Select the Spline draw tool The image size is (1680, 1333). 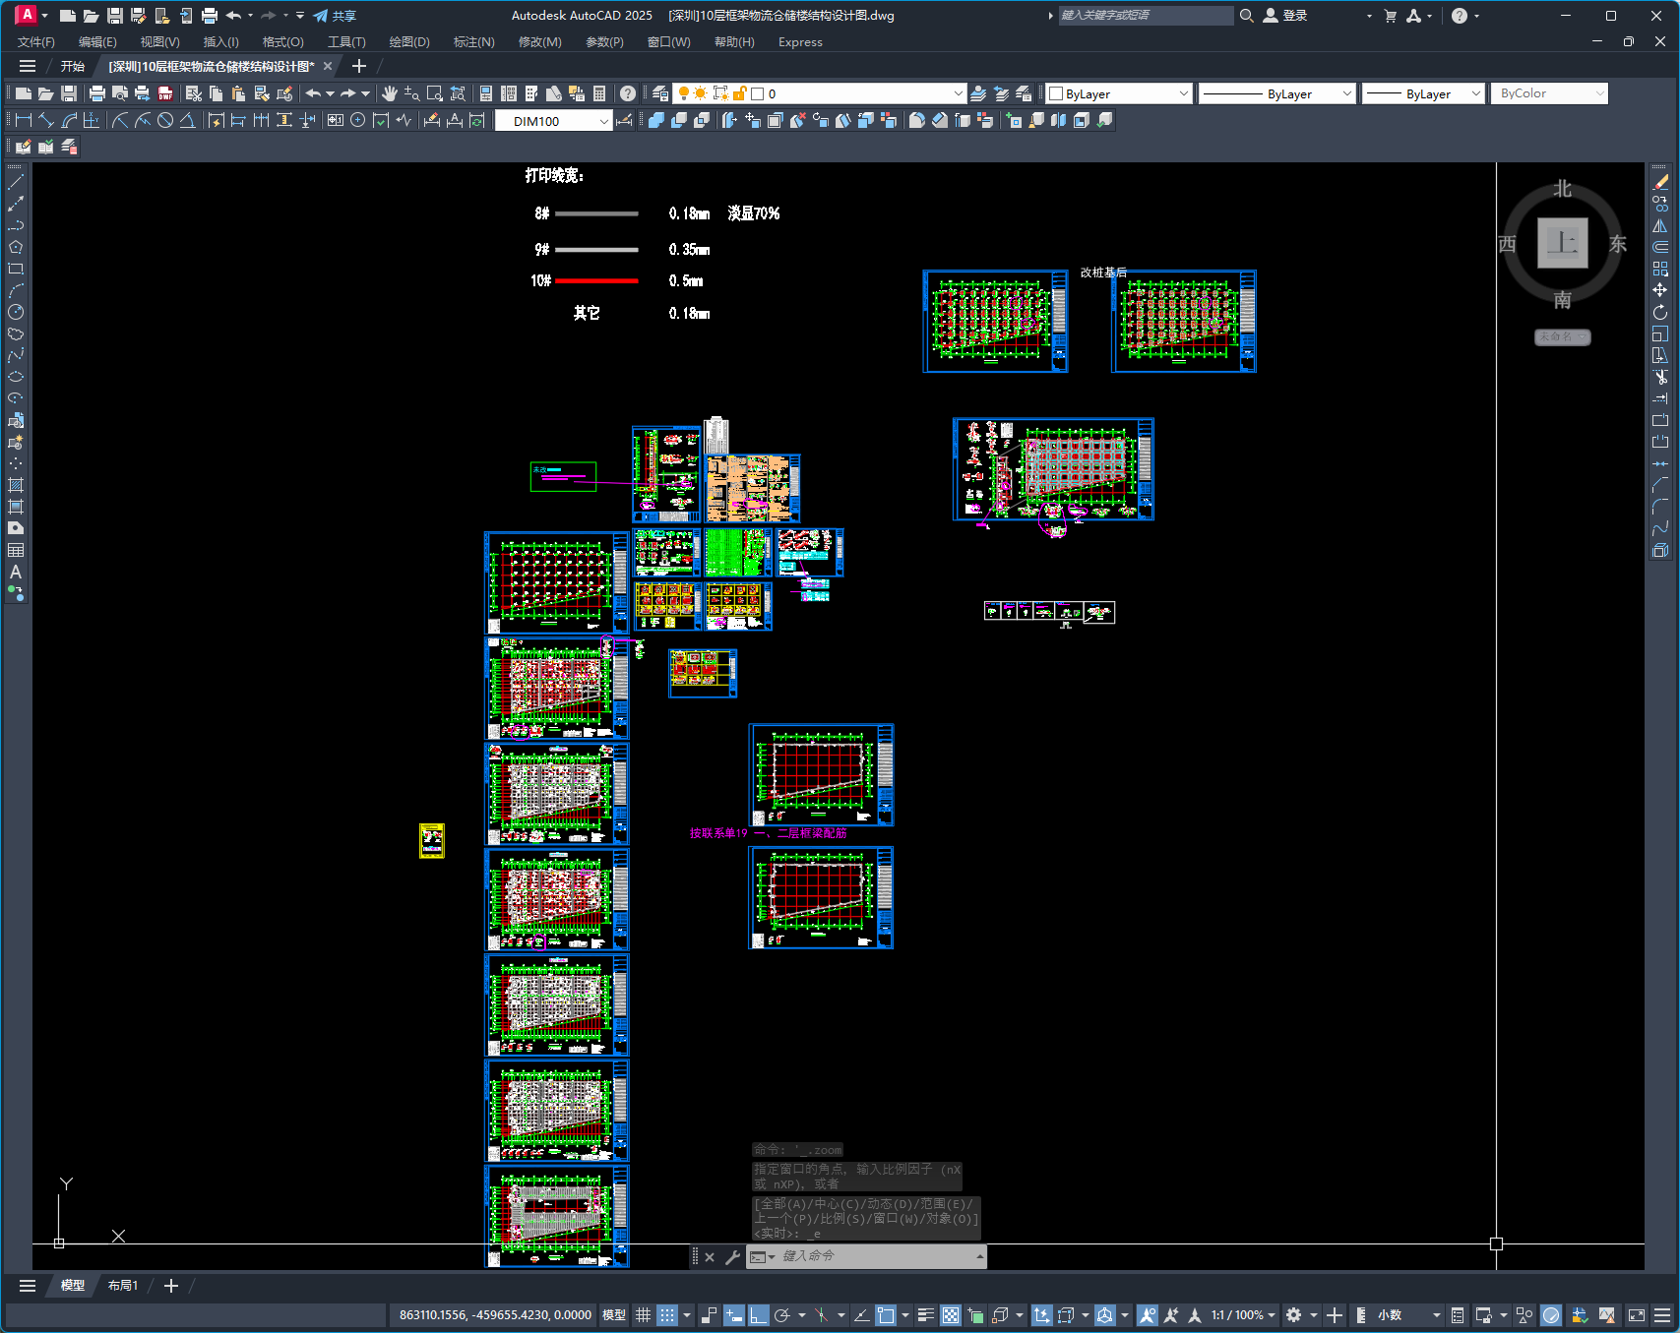point(16,355)
